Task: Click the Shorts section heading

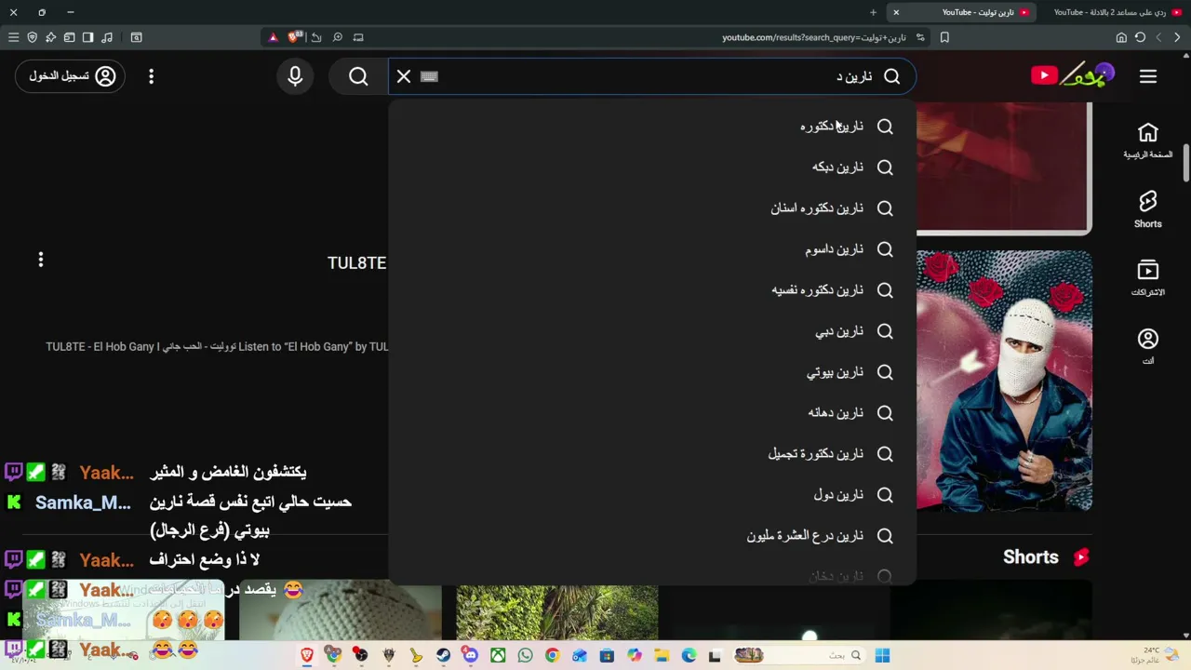Action: pyautogui.click(x=1031, y=556)
